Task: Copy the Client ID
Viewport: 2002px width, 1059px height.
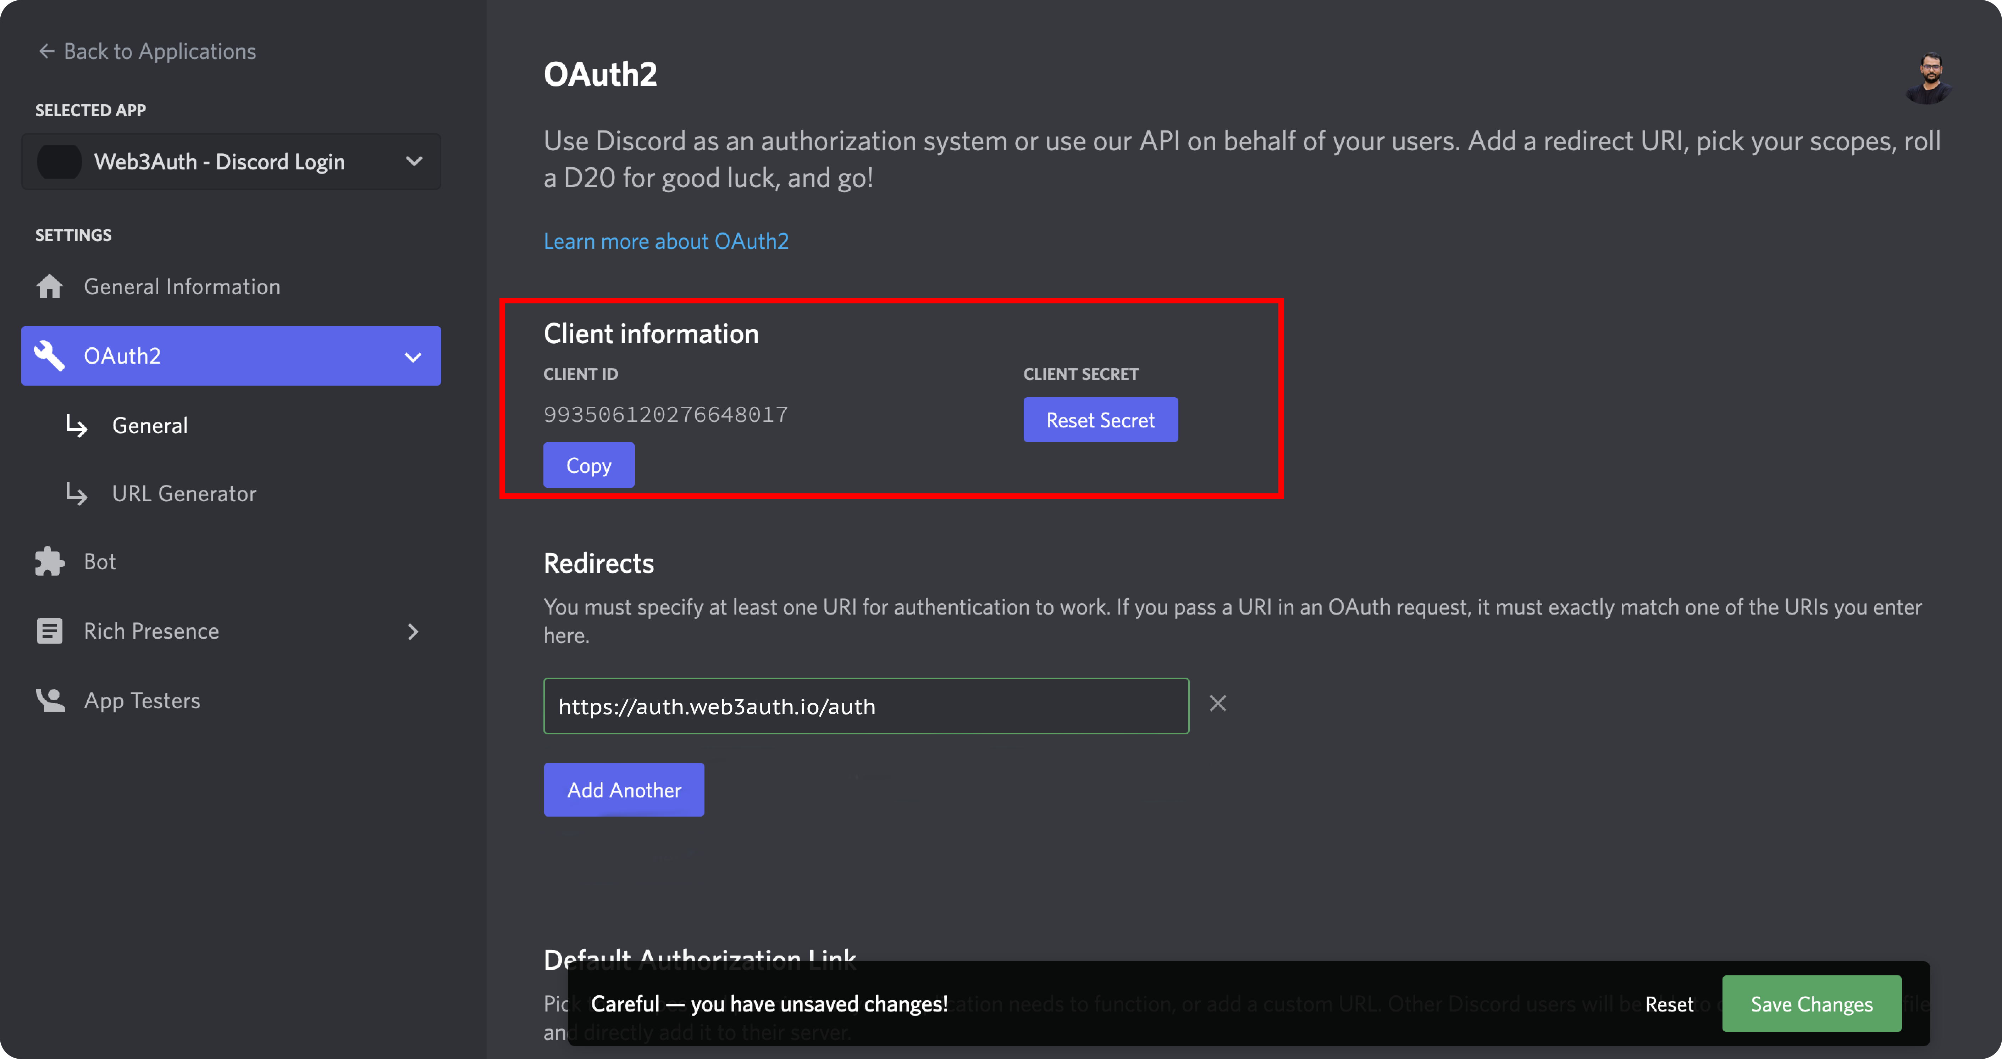Action: 588,464
